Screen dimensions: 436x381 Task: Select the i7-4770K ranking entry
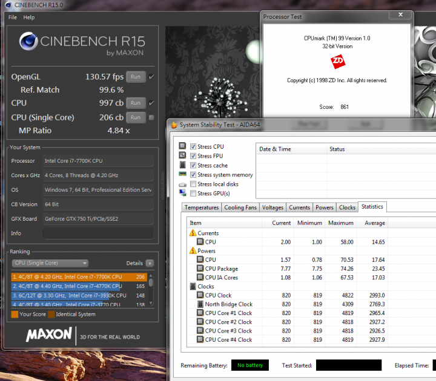(79, 286)
